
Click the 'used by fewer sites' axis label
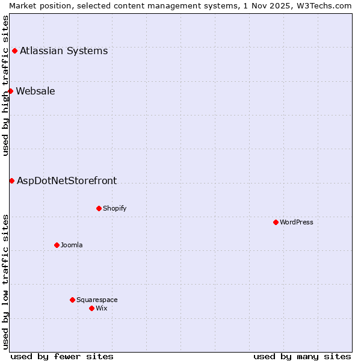[62, 356]
